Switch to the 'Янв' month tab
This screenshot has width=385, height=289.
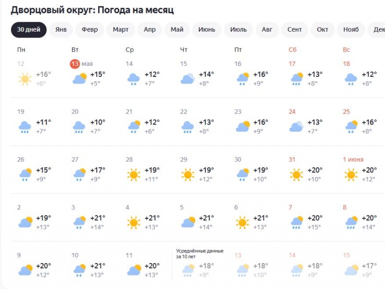click(61, 30)
